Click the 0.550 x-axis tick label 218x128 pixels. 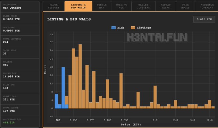point(124,120)
